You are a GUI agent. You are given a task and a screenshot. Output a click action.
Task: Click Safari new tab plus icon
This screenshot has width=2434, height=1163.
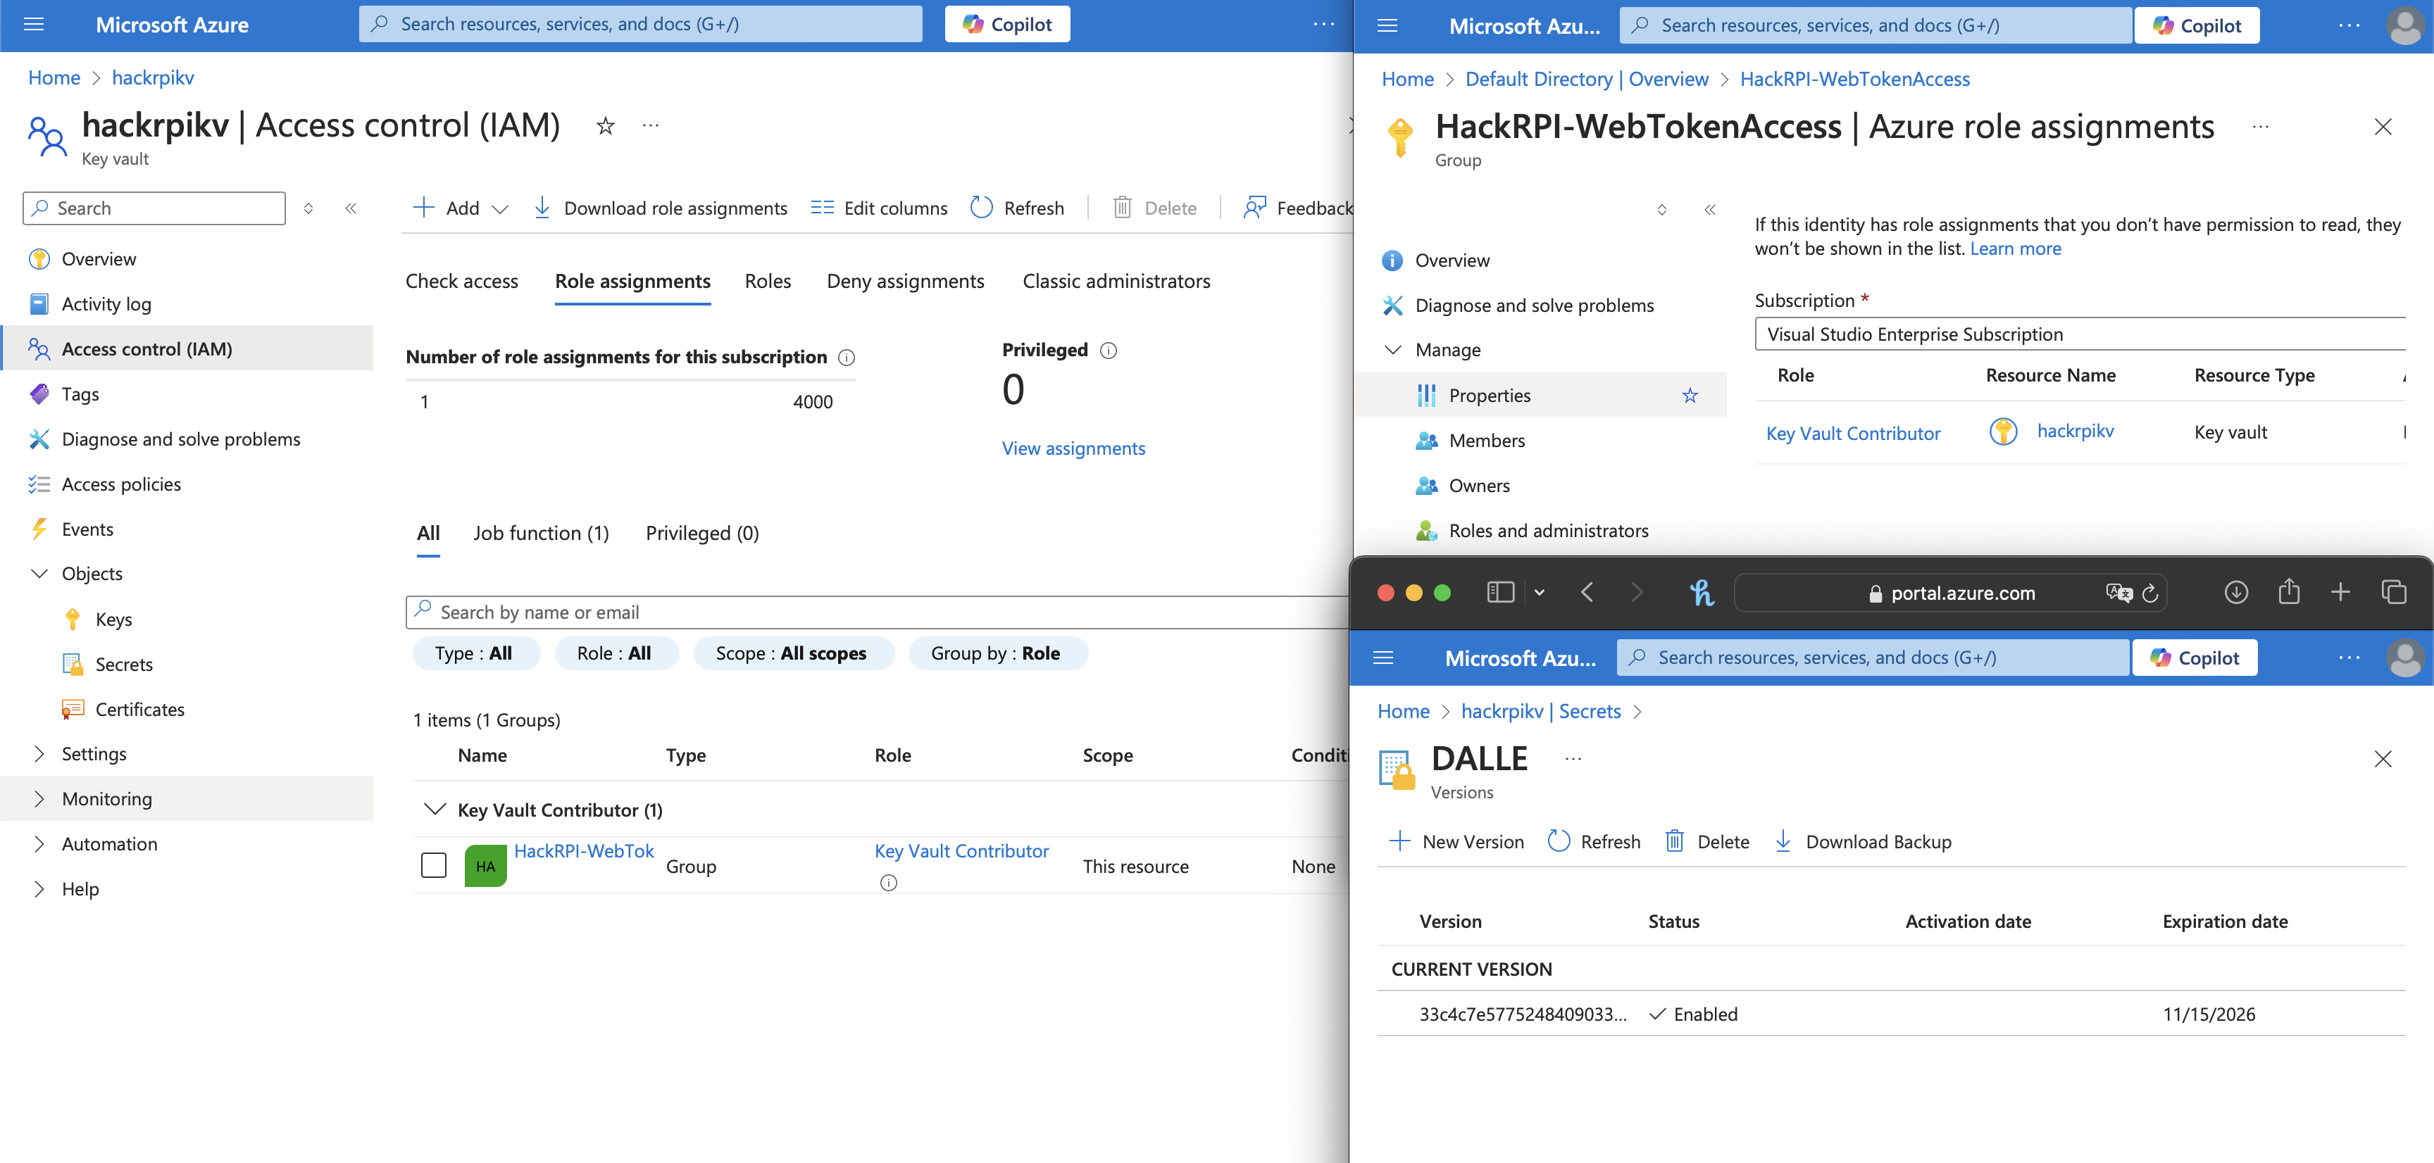(2340, 592)
